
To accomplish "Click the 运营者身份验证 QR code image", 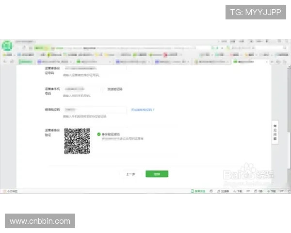I will coord(77,141).
